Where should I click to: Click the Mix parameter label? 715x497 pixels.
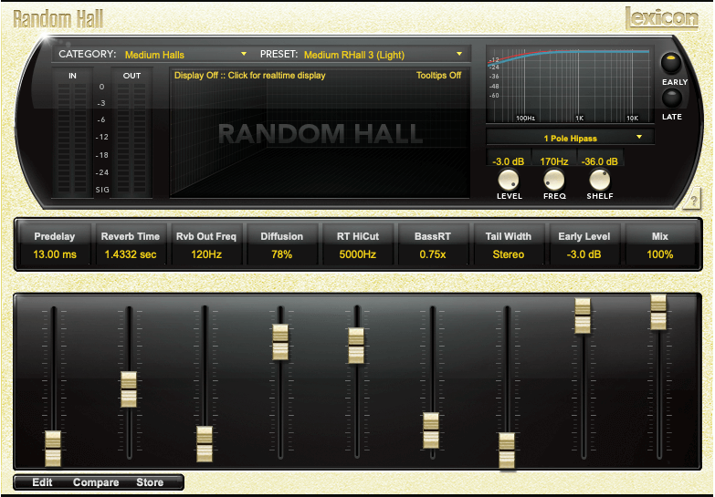tap(660, 236)
